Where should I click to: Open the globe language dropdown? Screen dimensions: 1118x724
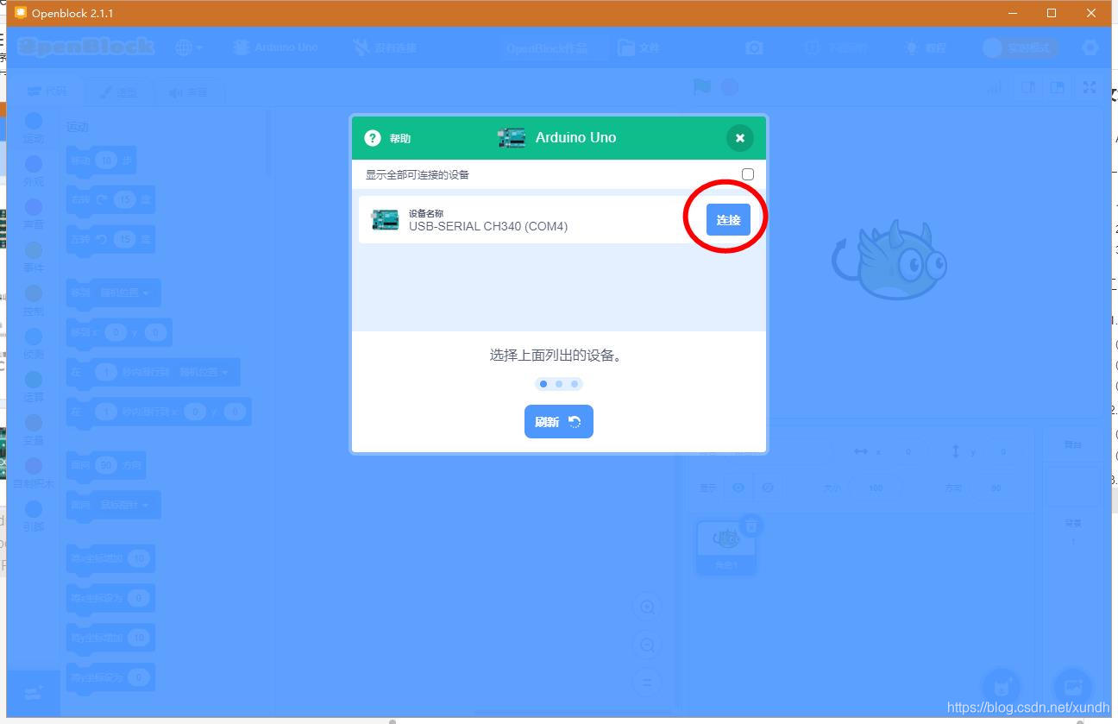(x=189, y=47)
